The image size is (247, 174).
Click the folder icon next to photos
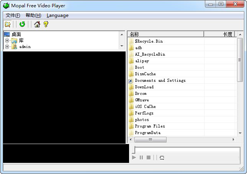click(131, 119)
